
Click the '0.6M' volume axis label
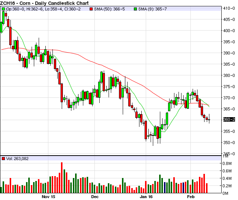[227, 171]
